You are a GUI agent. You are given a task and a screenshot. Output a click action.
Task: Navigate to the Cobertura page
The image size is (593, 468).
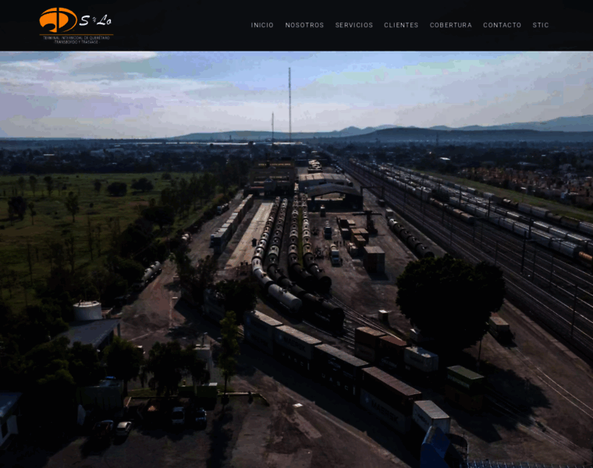(450, 25)
